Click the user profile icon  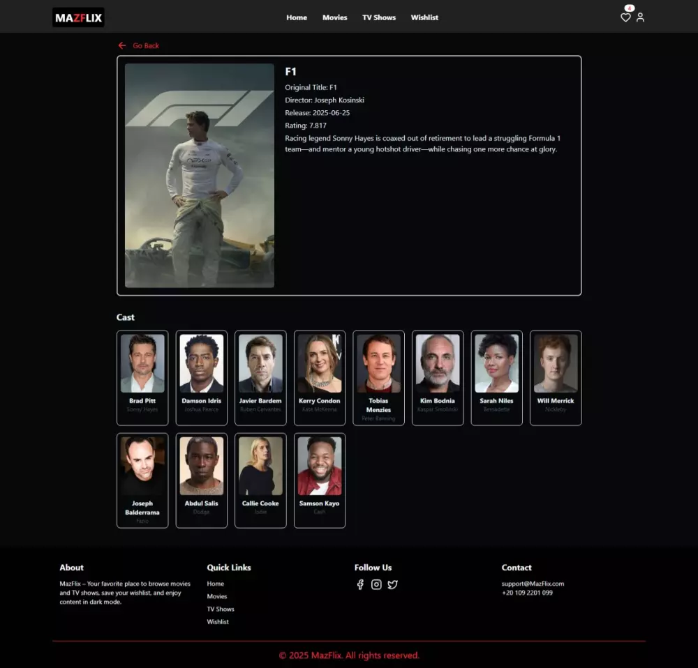pos(640,19)
